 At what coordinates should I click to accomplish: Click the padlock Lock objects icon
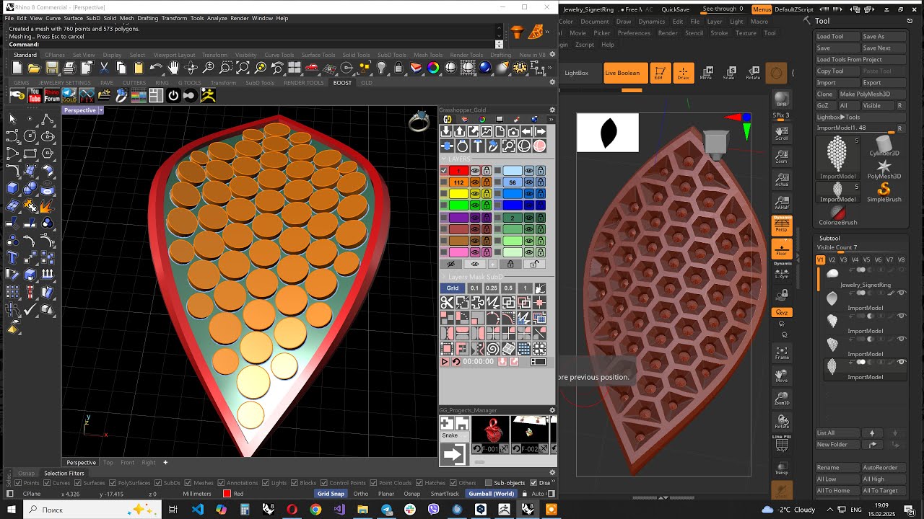[398, 68]
